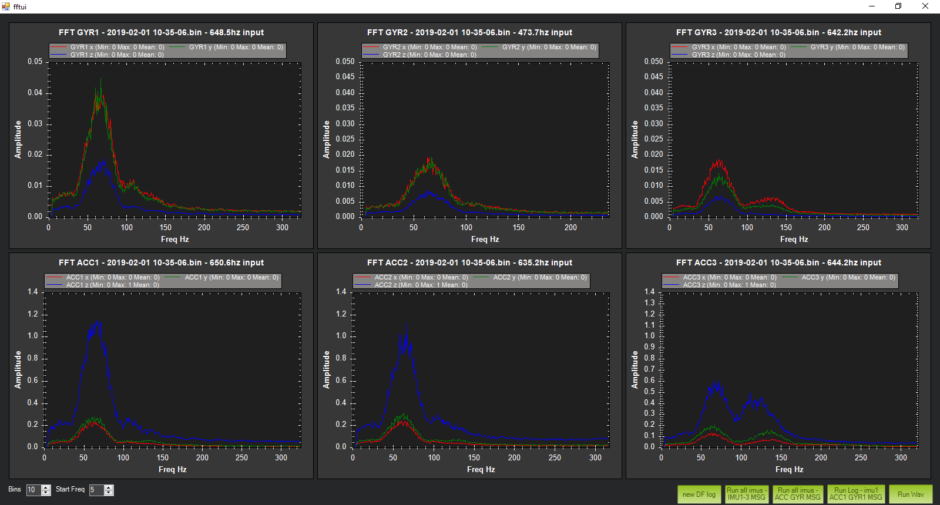This screenshot has width=940, height=505.
Task: Click GYR1 z legend entry
Action: point(107,55)
